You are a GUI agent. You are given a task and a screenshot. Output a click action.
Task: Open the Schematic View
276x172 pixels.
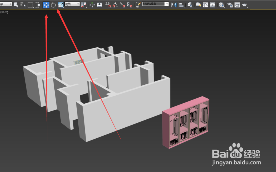(x=213, y=5)
